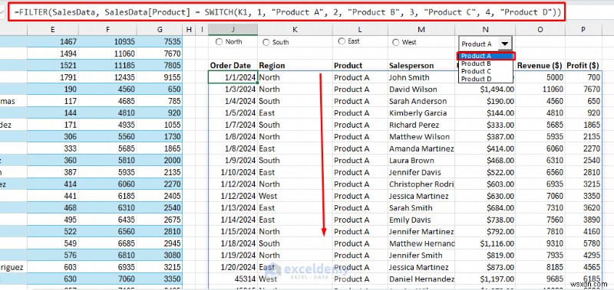The image size is (614, 290).
Task: Click profit cell 700 in column P
Action: (x=583, y=77)
